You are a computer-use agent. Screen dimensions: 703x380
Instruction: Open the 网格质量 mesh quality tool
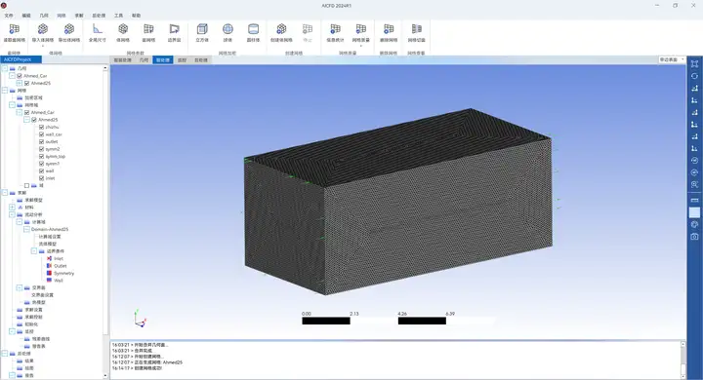(x=360, y=29)
